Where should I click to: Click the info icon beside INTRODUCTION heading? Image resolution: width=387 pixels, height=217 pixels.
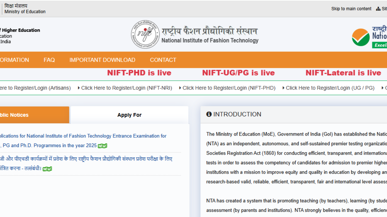(x=209, y=114)
